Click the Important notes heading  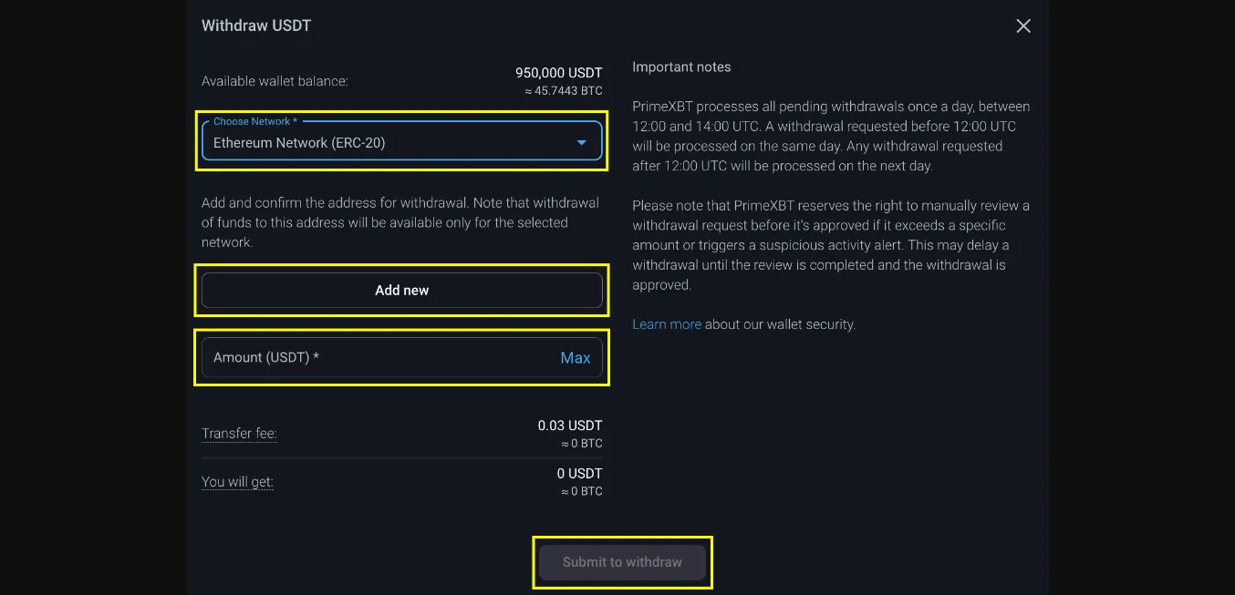[681, 67]
